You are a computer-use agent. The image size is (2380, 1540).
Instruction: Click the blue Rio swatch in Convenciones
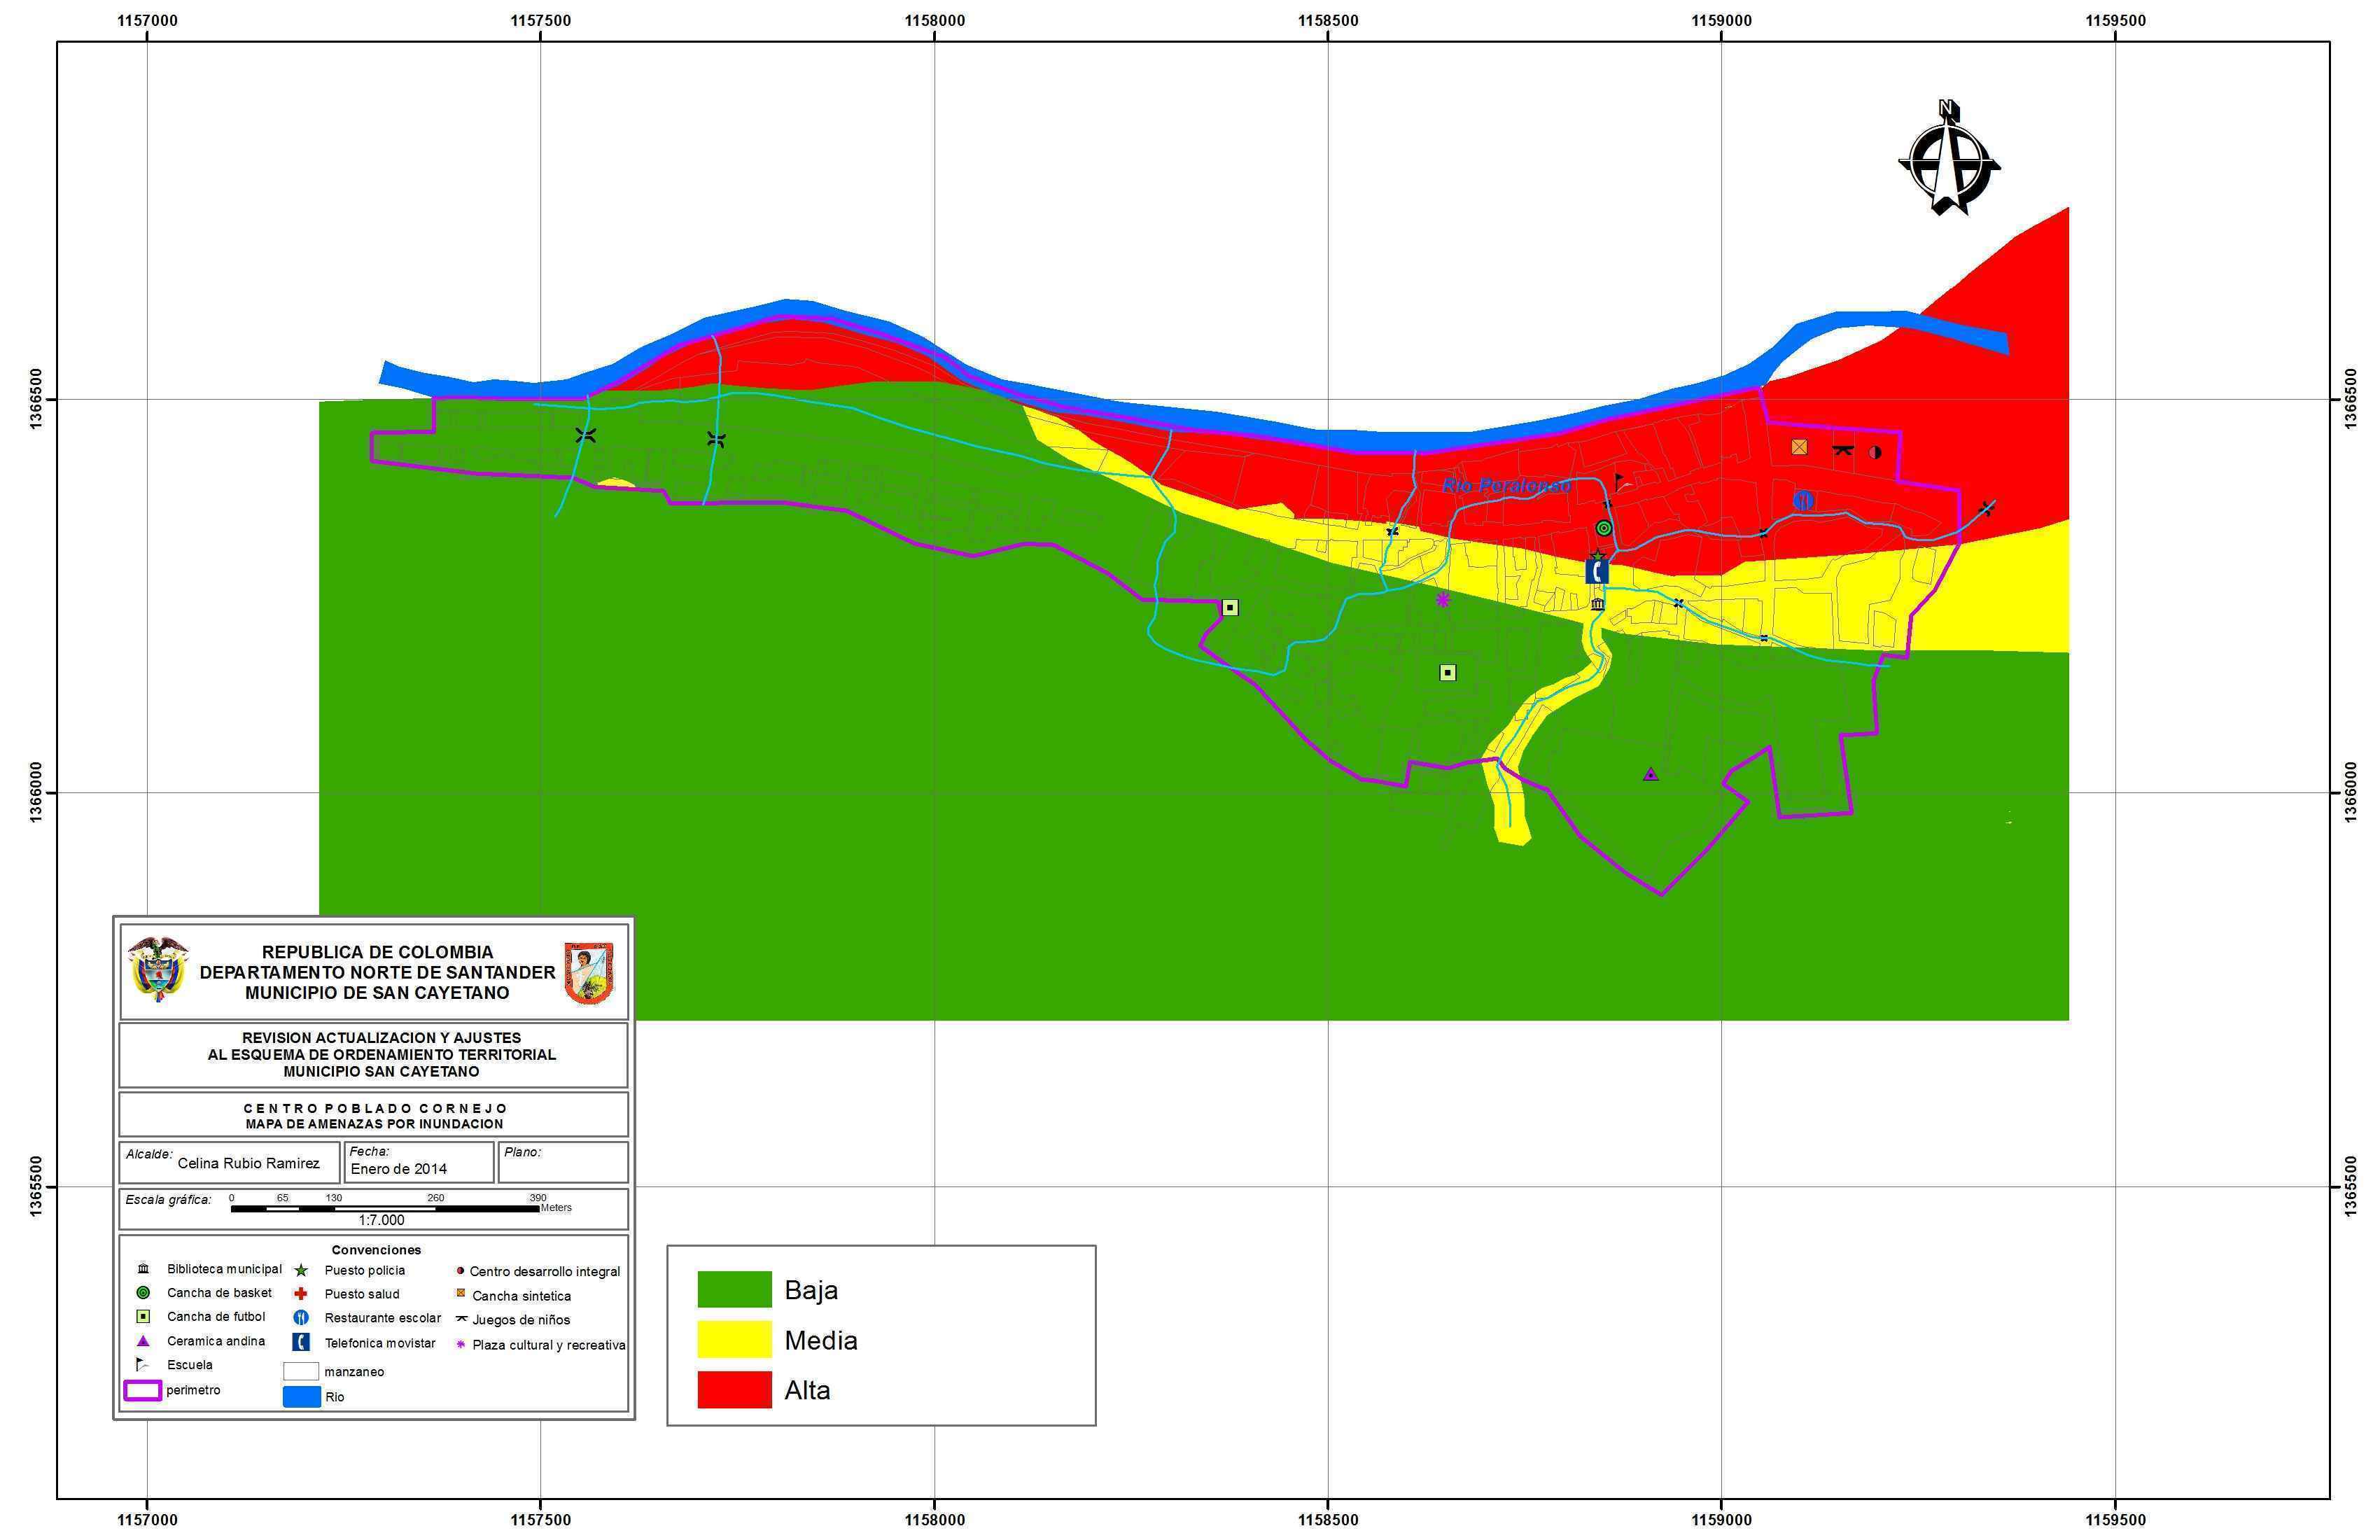(301, 1397)
